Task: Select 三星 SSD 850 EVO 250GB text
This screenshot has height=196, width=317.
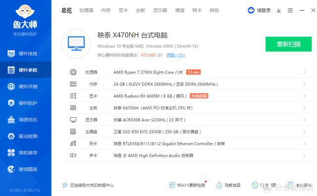Action: click(x=157, y=132)
